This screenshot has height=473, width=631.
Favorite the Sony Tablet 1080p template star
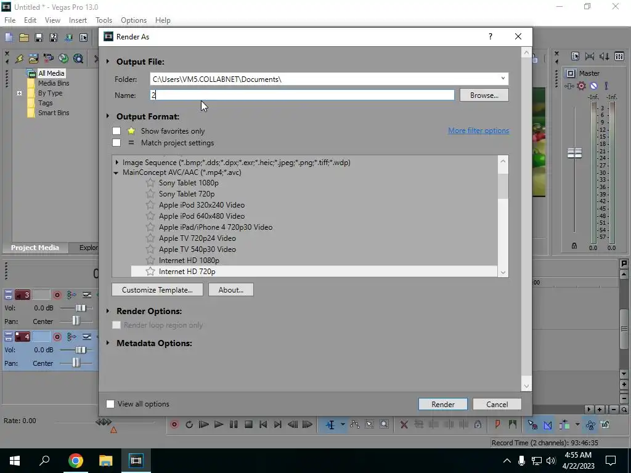[150, 182]
